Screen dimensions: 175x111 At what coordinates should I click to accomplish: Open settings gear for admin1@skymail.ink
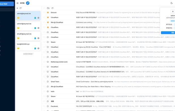[39, 28]
